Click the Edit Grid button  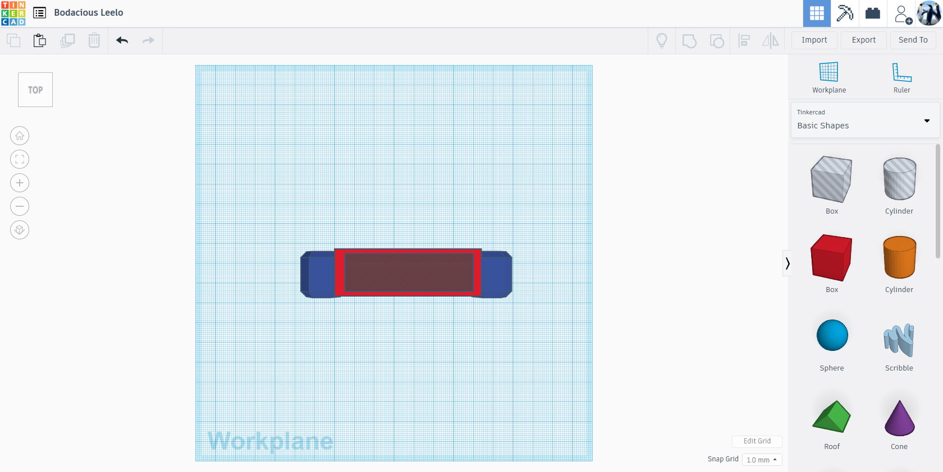(x=757, y=441)
